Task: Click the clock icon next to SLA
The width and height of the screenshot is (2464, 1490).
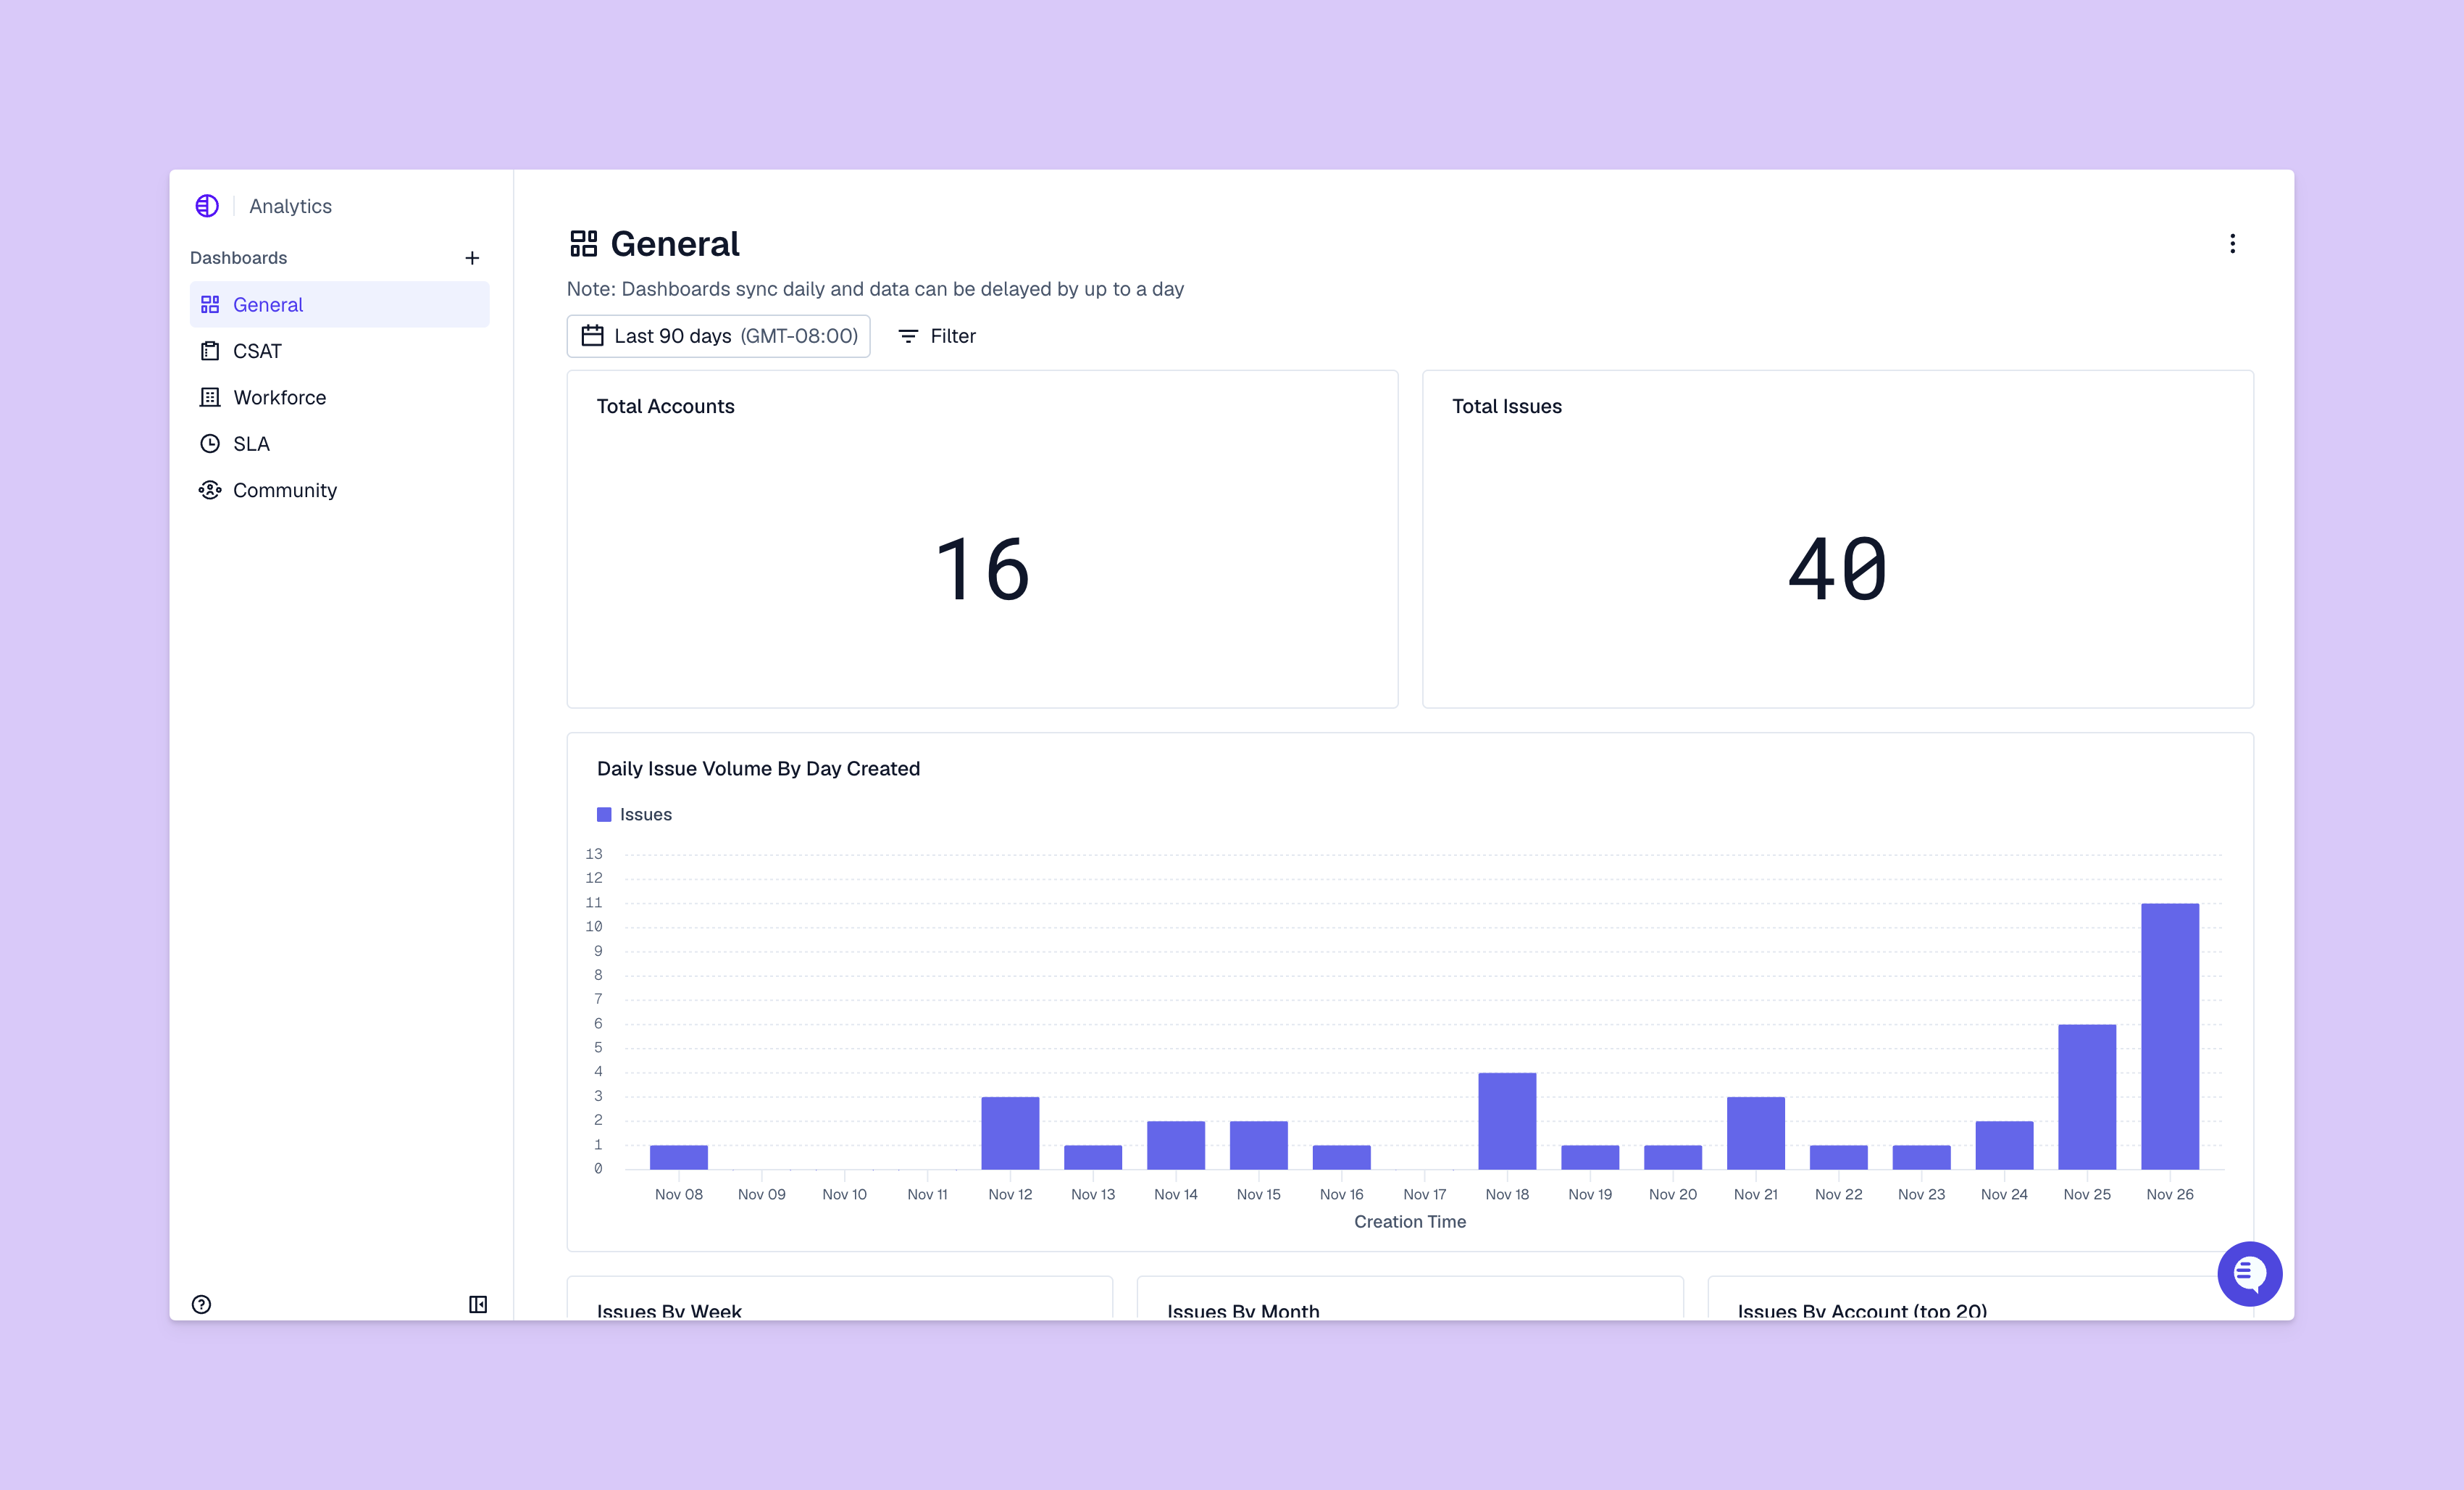Action: pyautogui.click(x=210, y=443)
